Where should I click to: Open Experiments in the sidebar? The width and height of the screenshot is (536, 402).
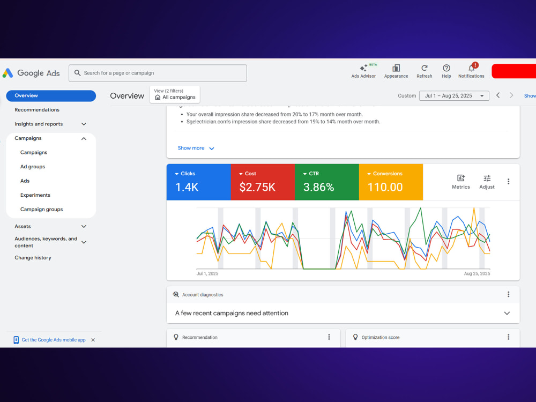click(x=35, y=195)
